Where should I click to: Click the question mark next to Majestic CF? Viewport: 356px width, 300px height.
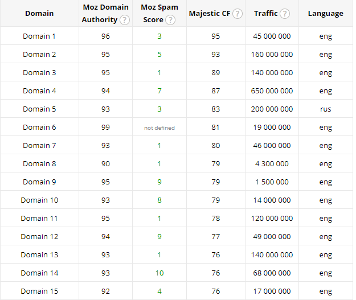pos(237,14)
